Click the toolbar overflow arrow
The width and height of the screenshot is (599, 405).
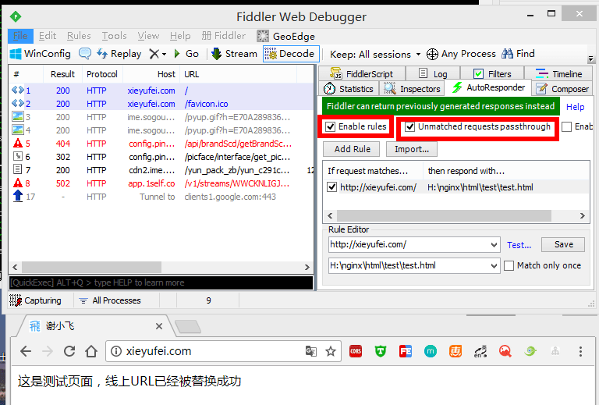tap(590, 59)
